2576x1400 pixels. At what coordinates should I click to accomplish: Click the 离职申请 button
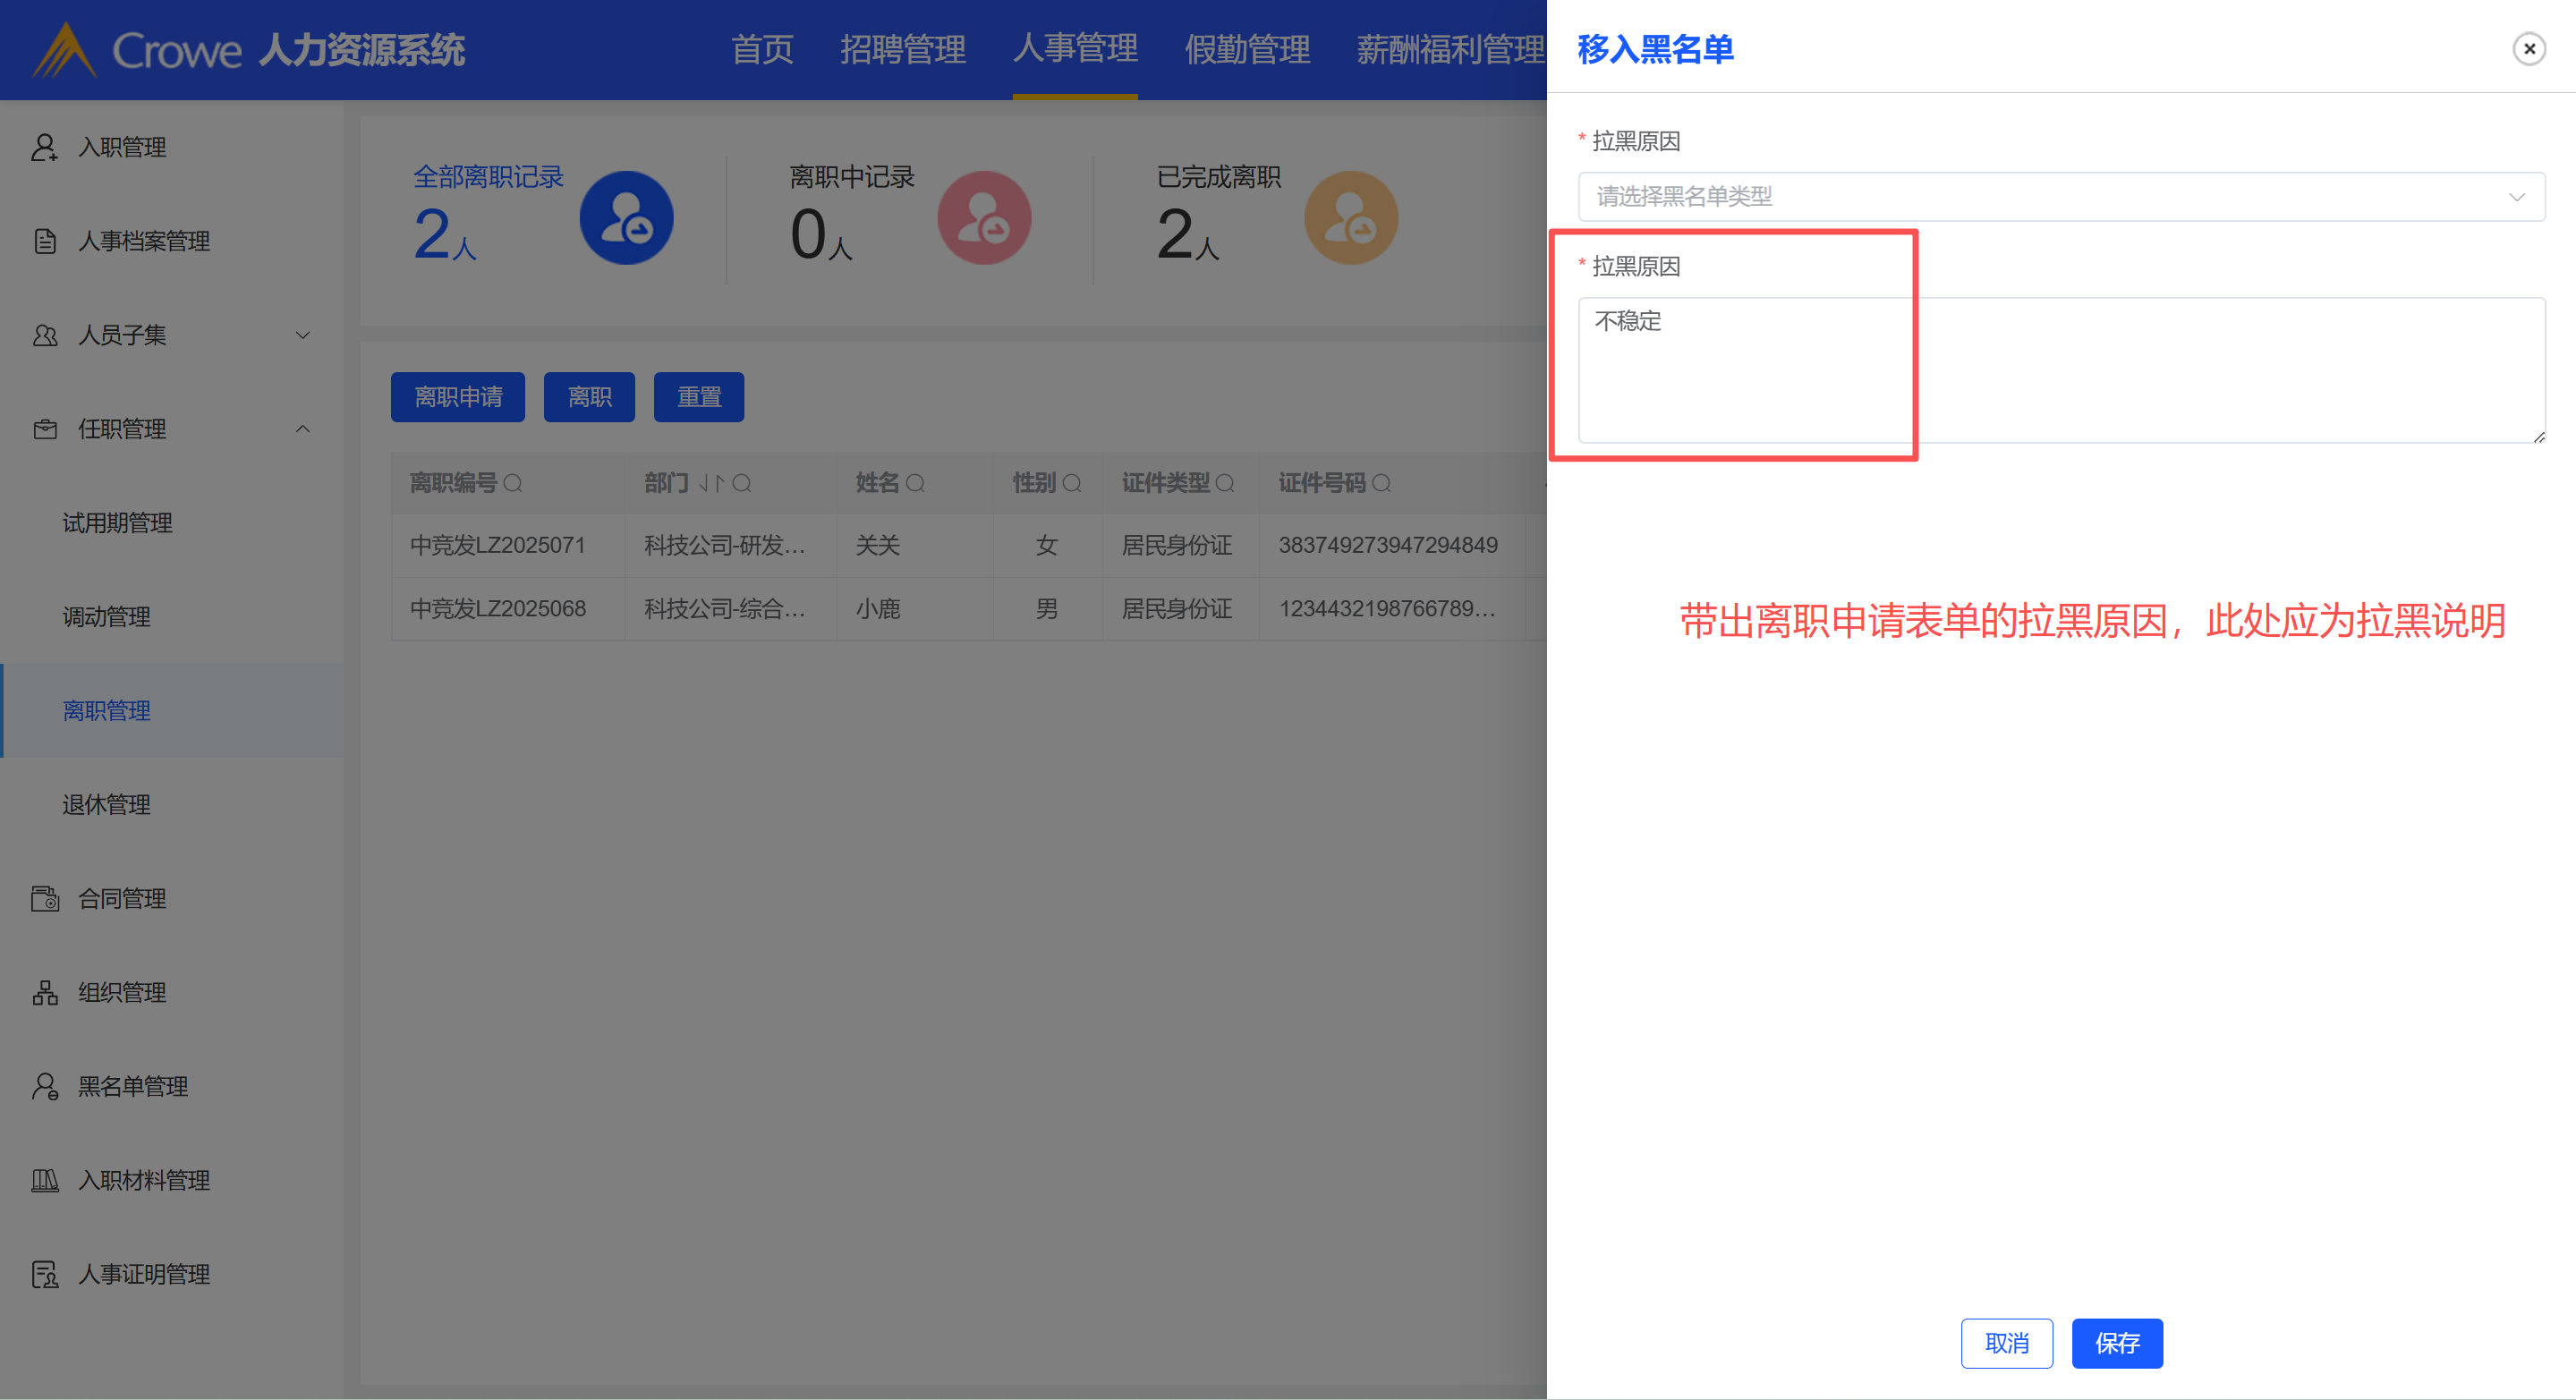(457, 397)
